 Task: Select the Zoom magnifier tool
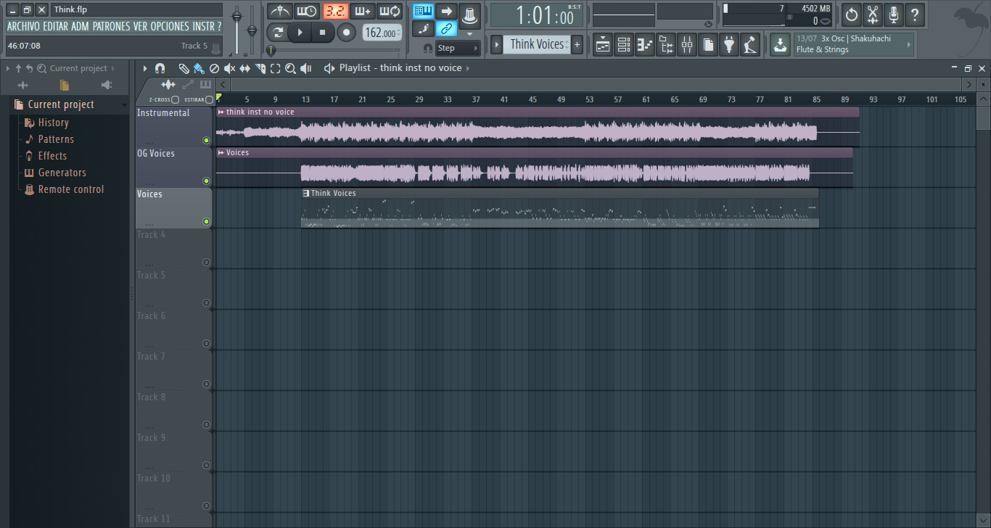291,68
